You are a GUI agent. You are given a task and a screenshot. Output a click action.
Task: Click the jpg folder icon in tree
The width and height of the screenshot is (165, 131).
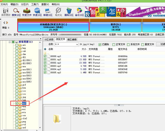pyautogui.click(x=20, y=97)
